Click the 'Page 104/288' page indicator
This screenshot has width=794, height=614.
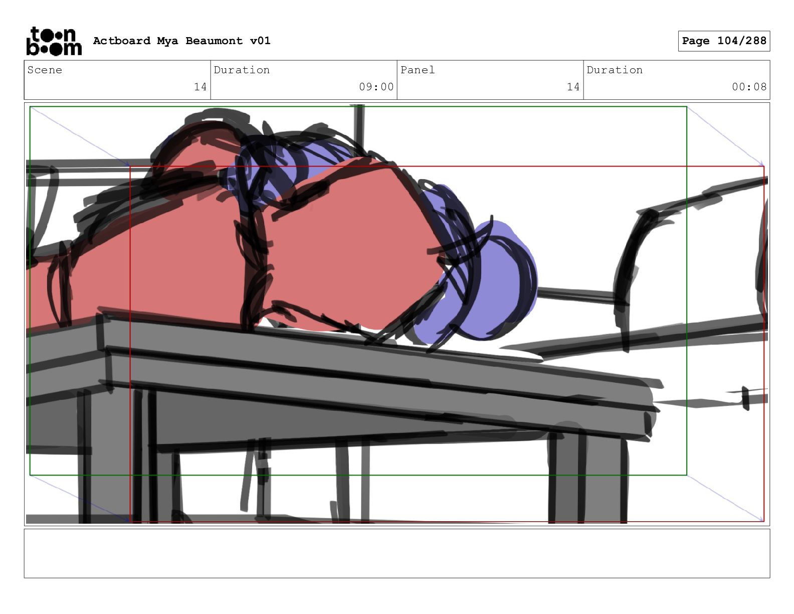tap(724, 41)
